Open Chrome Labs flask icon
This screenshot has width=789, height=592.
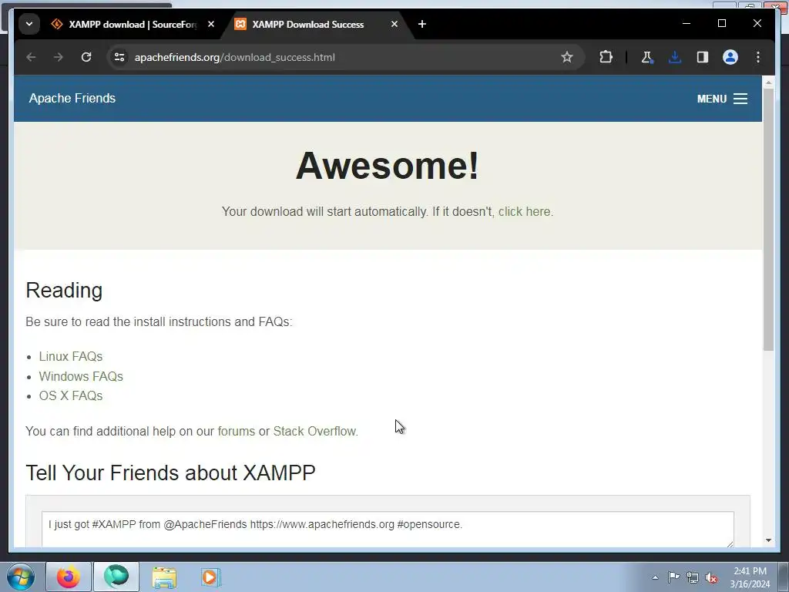click(x=646, y=57)
